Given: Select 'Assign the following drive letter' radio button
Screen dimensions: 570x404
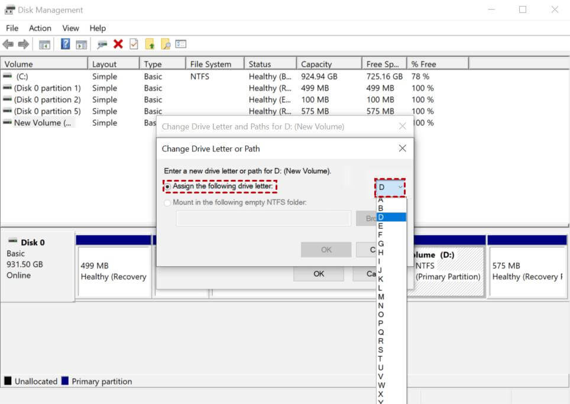Looking at the screenshot, I should 167,186.
